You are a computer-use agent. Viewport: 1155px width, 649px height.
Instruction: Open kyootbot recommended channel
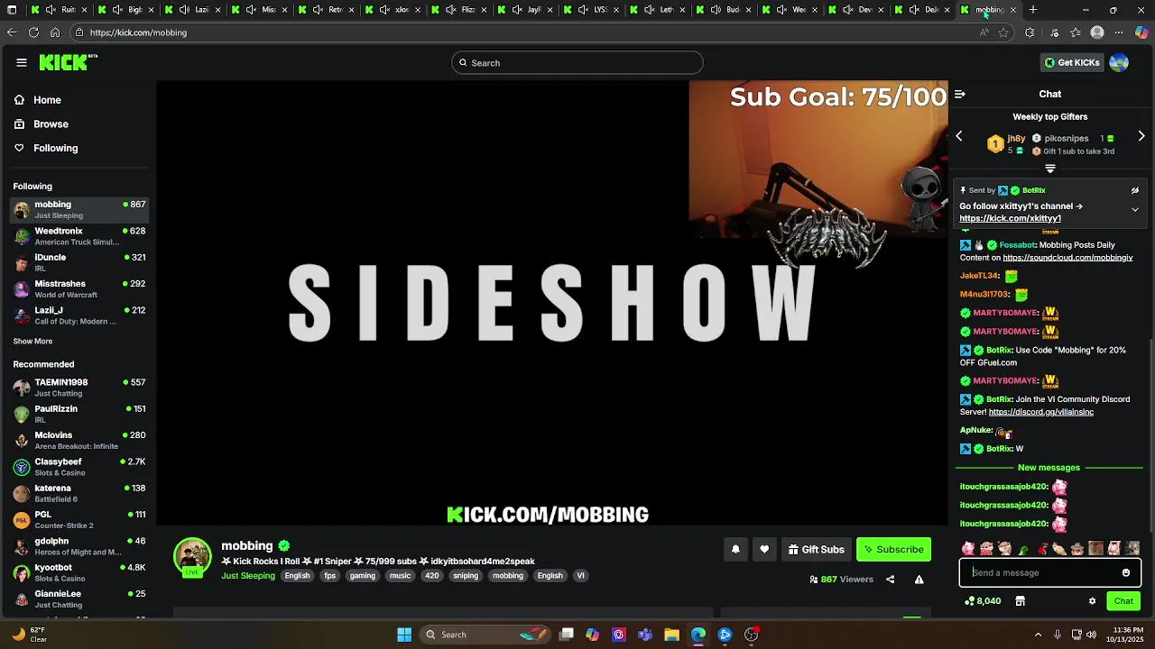[x=79, y=572]
